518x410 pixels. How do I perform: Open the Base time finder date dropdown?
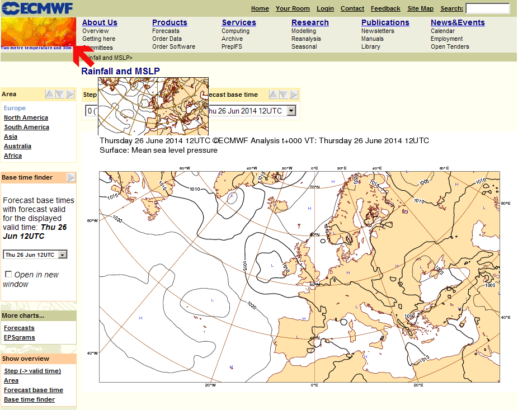click(x=62, y=255)
